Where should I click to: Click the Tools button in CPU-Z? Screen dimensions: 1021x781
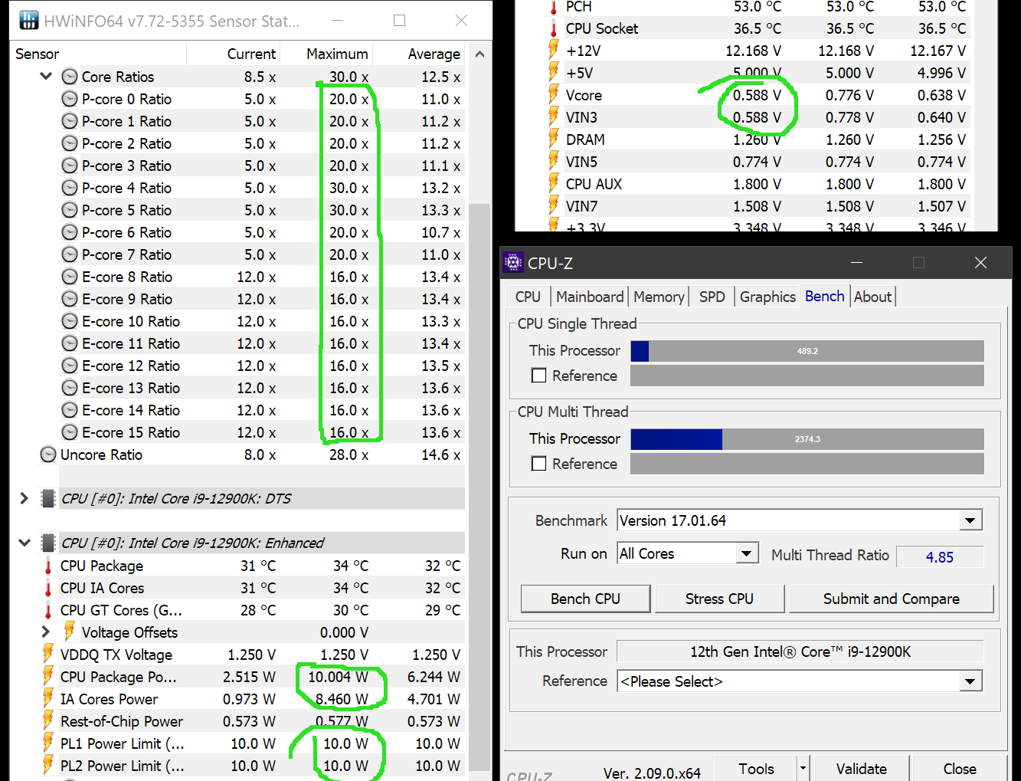(x=756, y=768)
